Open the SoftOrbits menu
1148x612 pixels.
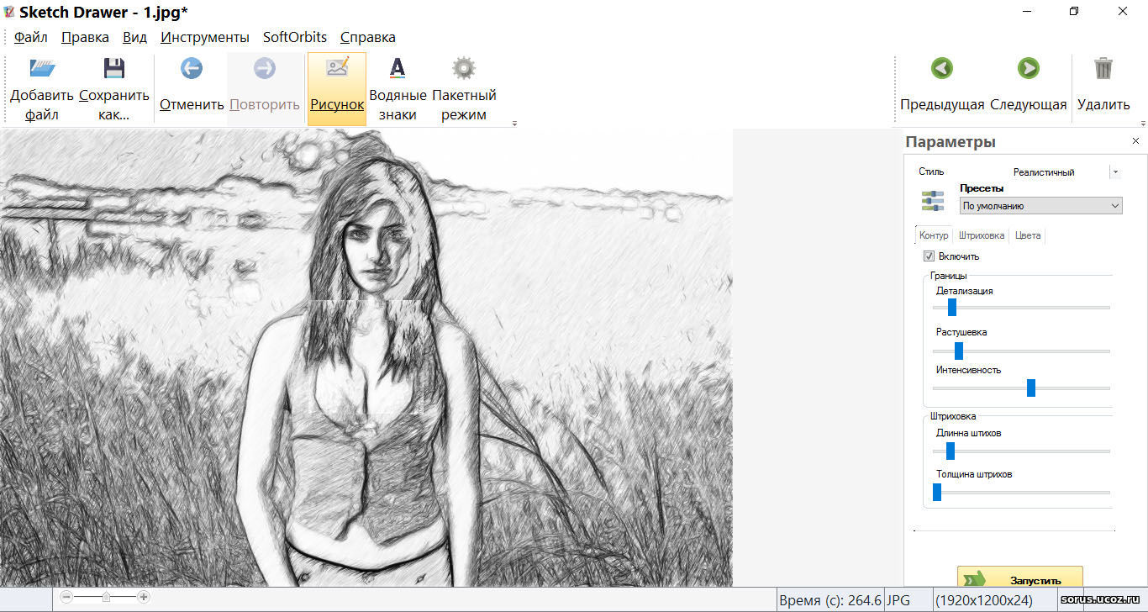(x=295, y=37)
